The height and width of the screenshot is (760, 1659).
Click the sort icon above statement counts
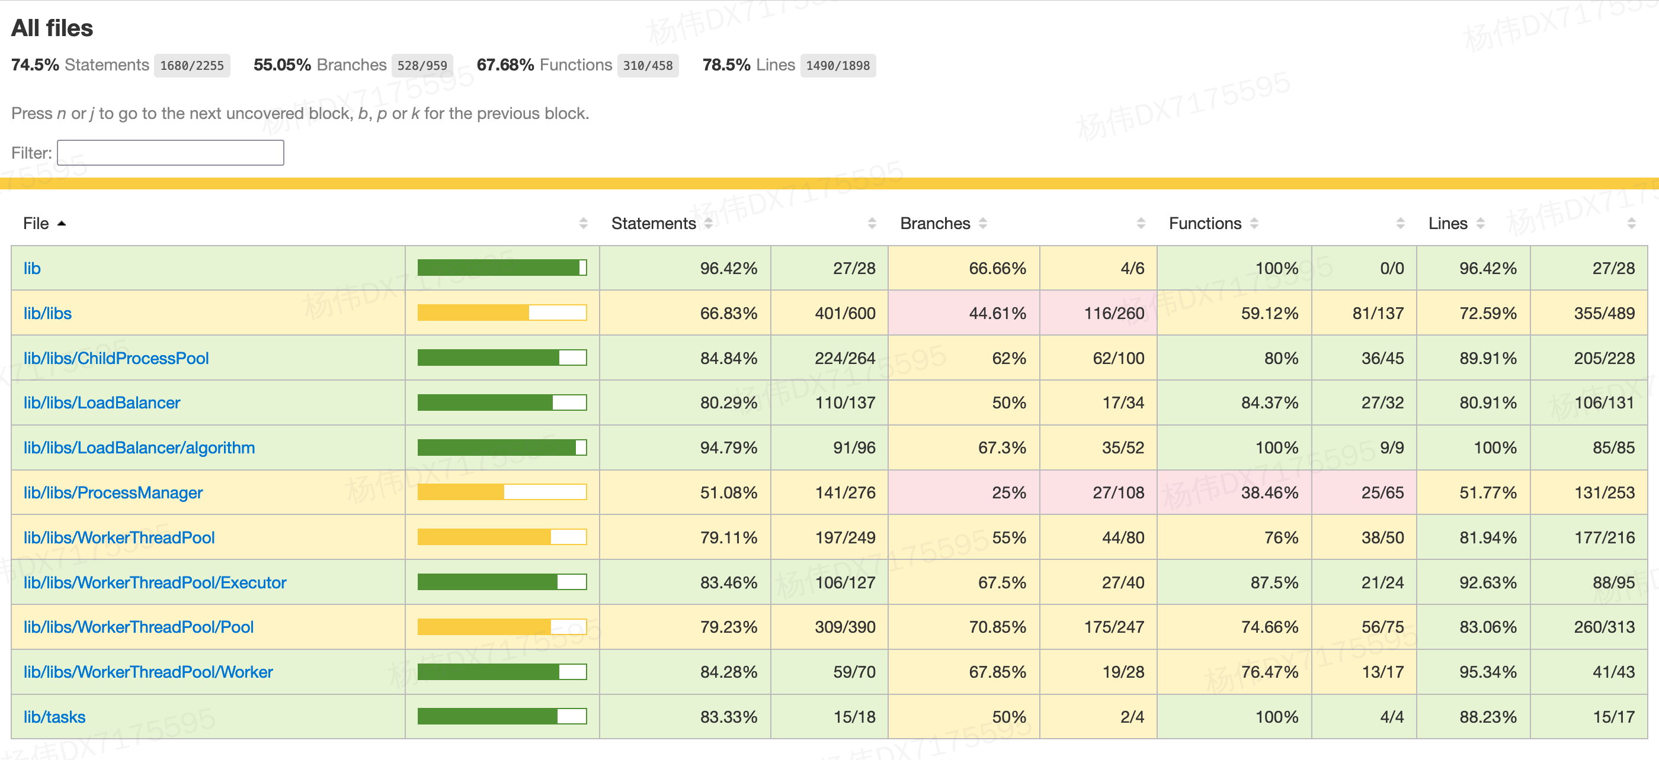(x=872, y=223)
